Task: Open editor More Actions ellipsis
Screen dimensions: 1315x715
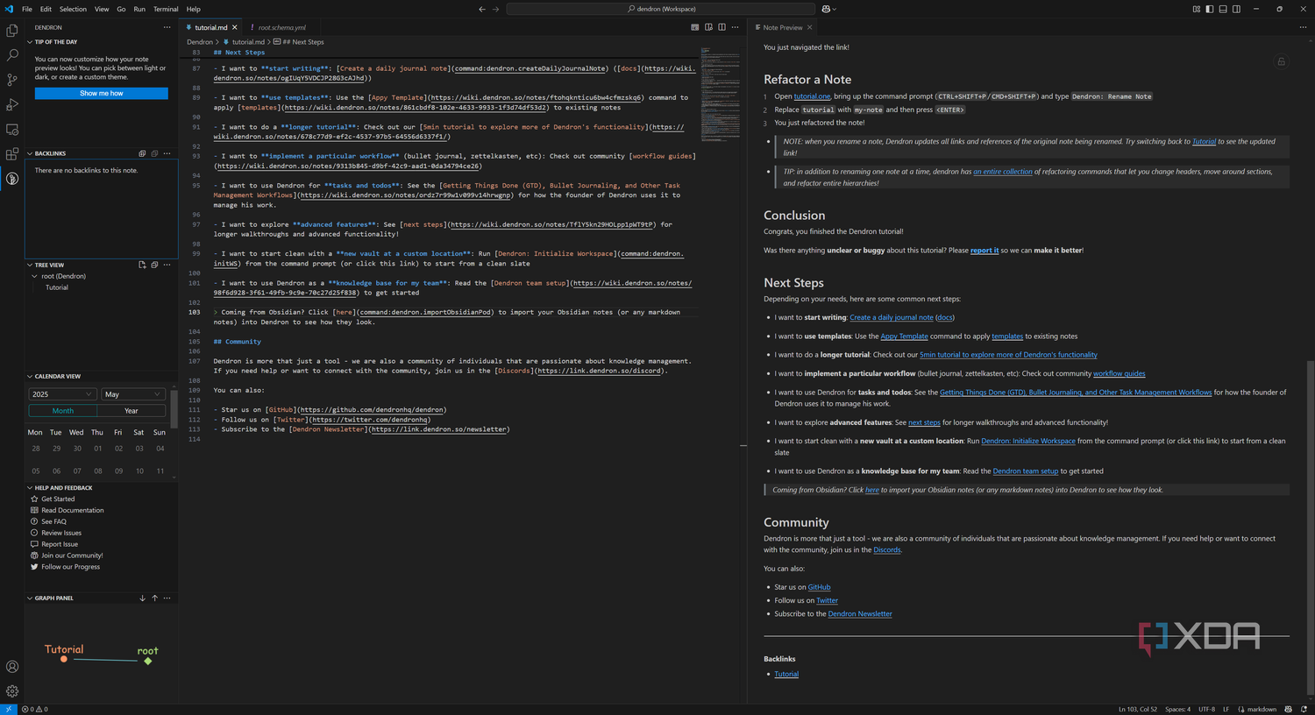Action: click(x=735, y=27)
